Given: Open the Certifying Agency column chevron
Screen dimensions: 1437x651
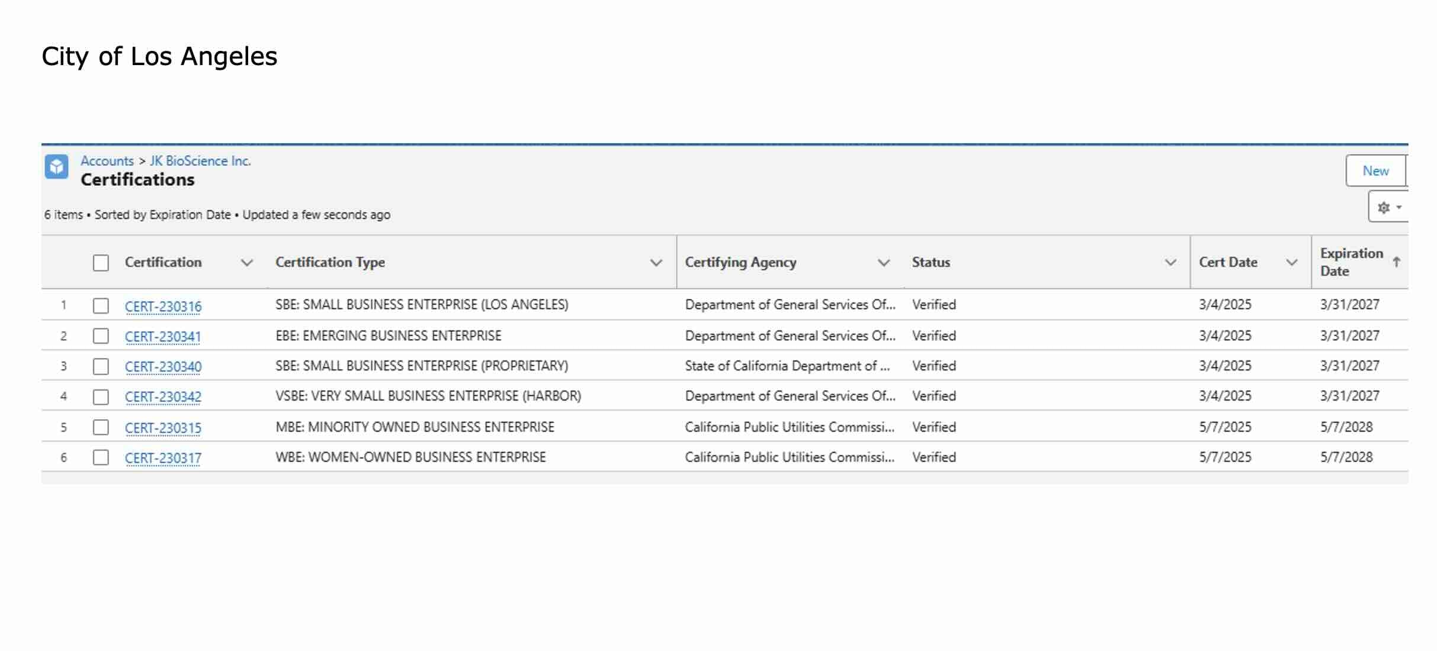Looking at the screenshot, I should (883, 263).
